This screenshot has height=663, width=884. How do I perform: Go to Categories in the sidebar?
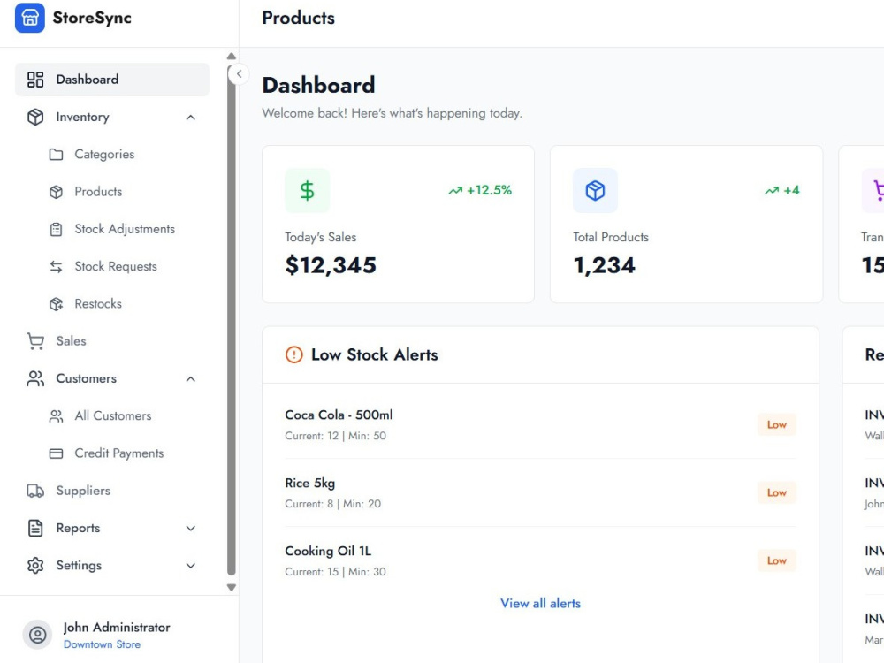click(x=104, y=155)
